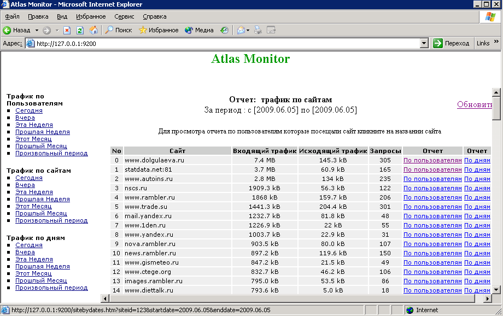Open the Справка menu
This screenshot has height=316, width=503.
155,16
